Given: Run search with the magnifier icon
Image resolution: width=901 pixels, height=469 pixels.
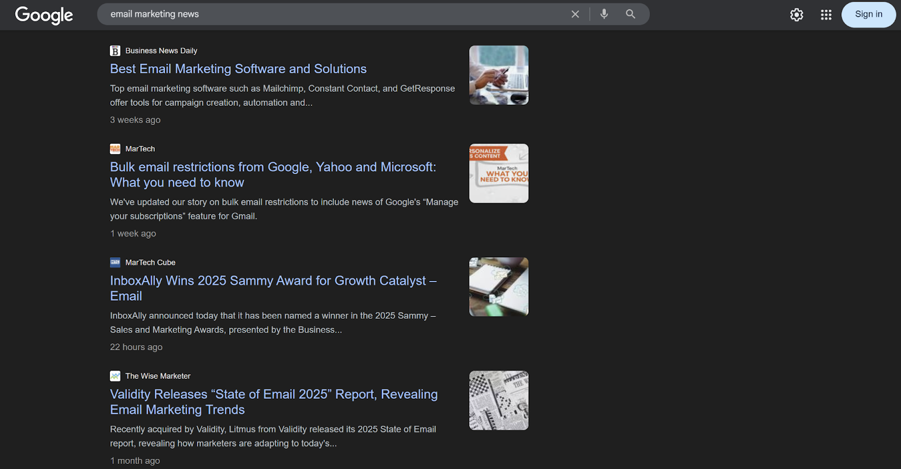Looking at the screenshot, I should [x=630, y=14].
